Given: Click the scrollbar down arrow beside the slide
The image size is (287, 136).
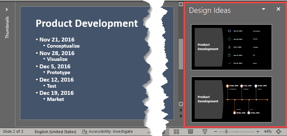Looking at the screenshot, I should coord(181,104).
